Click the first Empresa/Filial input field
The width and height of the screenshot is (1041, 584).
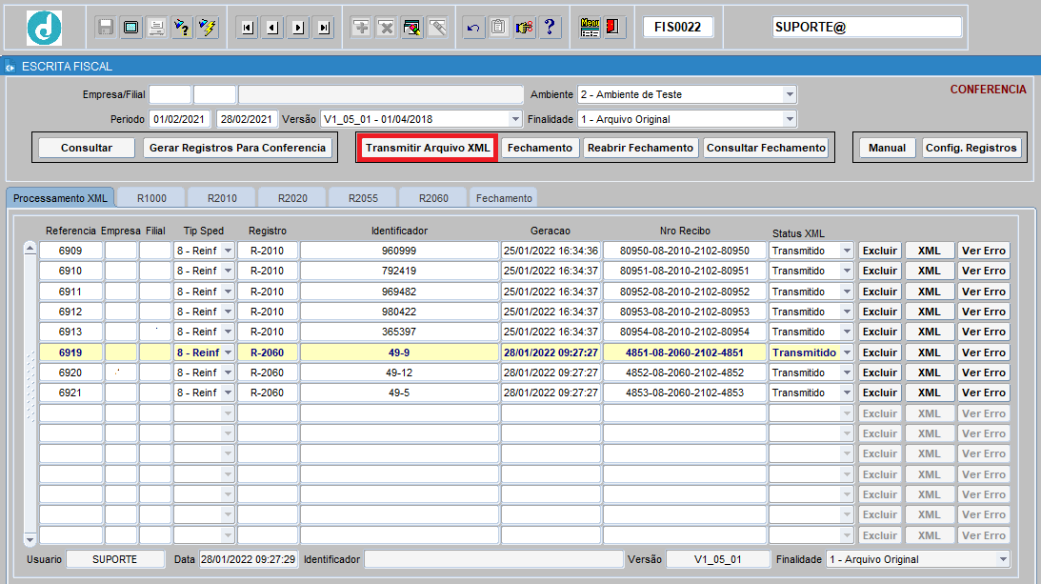[170, 94]
